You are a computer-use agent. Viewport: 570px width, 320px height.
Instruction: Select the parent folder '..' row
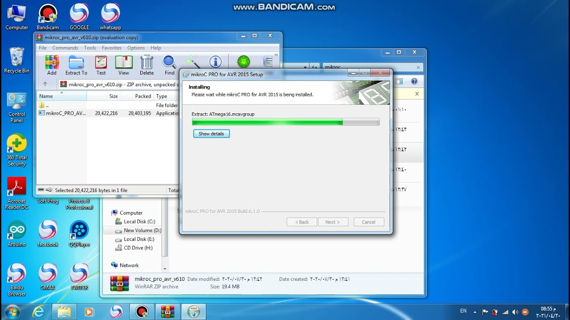pyautogui.click(x=108, y=105)
